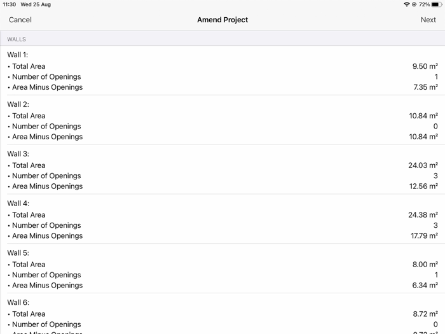Screen dimensions: 445x334
Task: Select Wall 3 Total Area 24.03 m²
Action: click(423, 165)
